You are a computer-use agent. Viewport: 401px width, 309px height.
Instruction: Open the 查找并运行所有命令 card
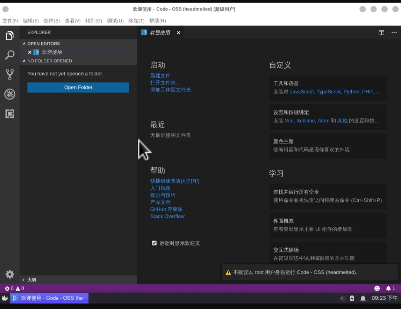[x=328, y=196]
